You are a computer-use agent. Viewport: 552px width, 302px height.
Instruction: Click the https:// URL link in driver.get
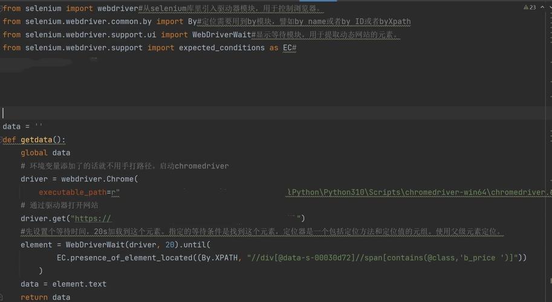pyautogui.click(x=91, y=219)
